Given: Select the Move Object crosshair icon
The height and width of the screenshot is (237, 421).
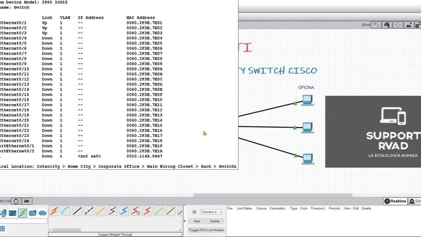Looking at the screenshot, I should 398,25.
